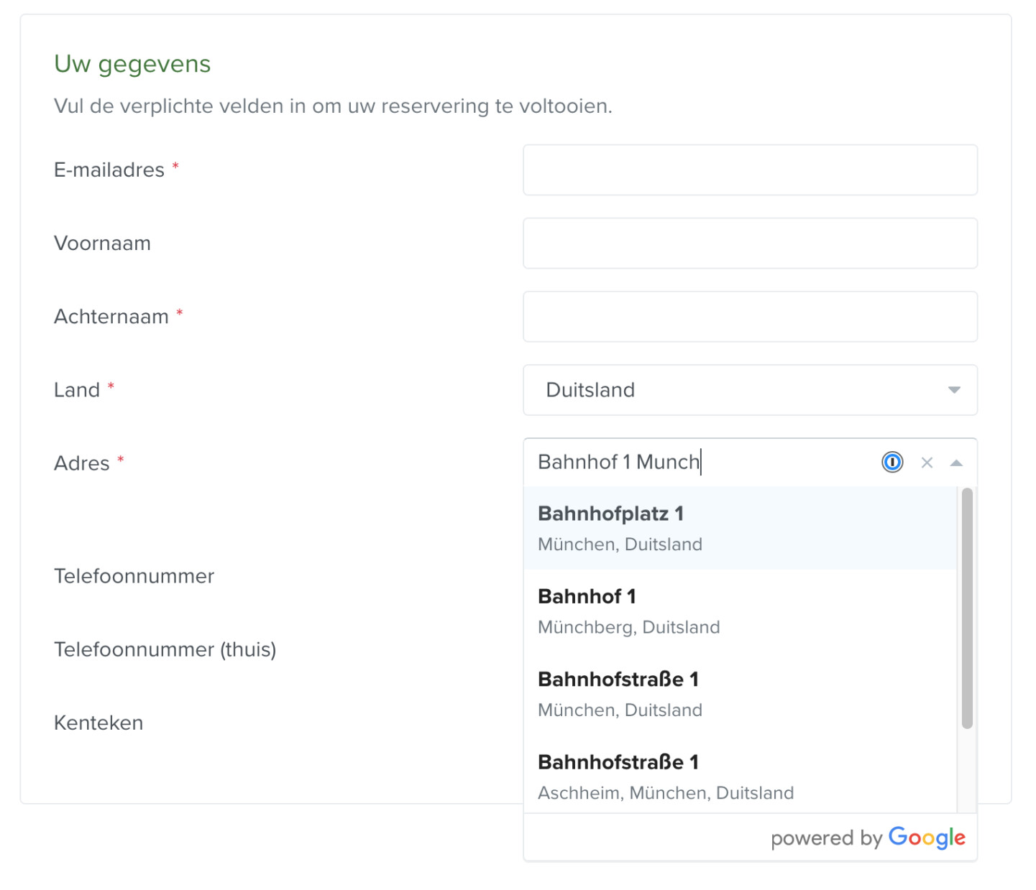Click the Telefoonnummer label
Image resolution: width=1036 pixels, height=890 pixels.
tap(134, 576)
